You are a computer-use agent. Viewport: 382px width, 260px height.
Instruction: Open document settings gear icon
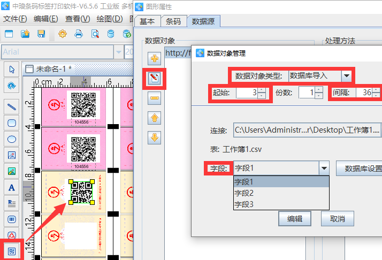pos(63,34)
